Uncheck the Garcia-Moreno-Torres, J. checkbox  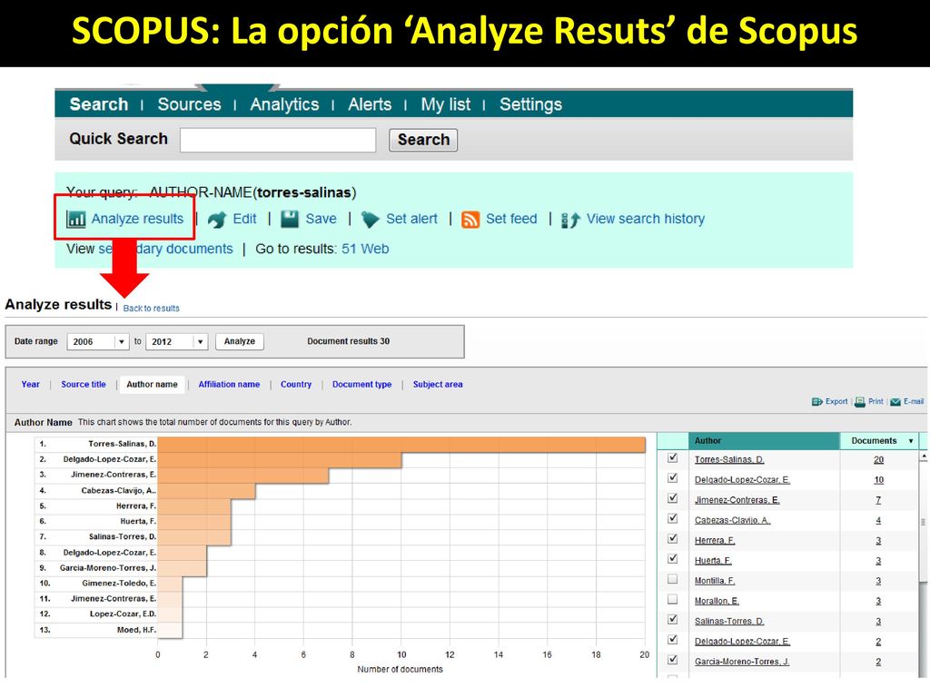673,659
